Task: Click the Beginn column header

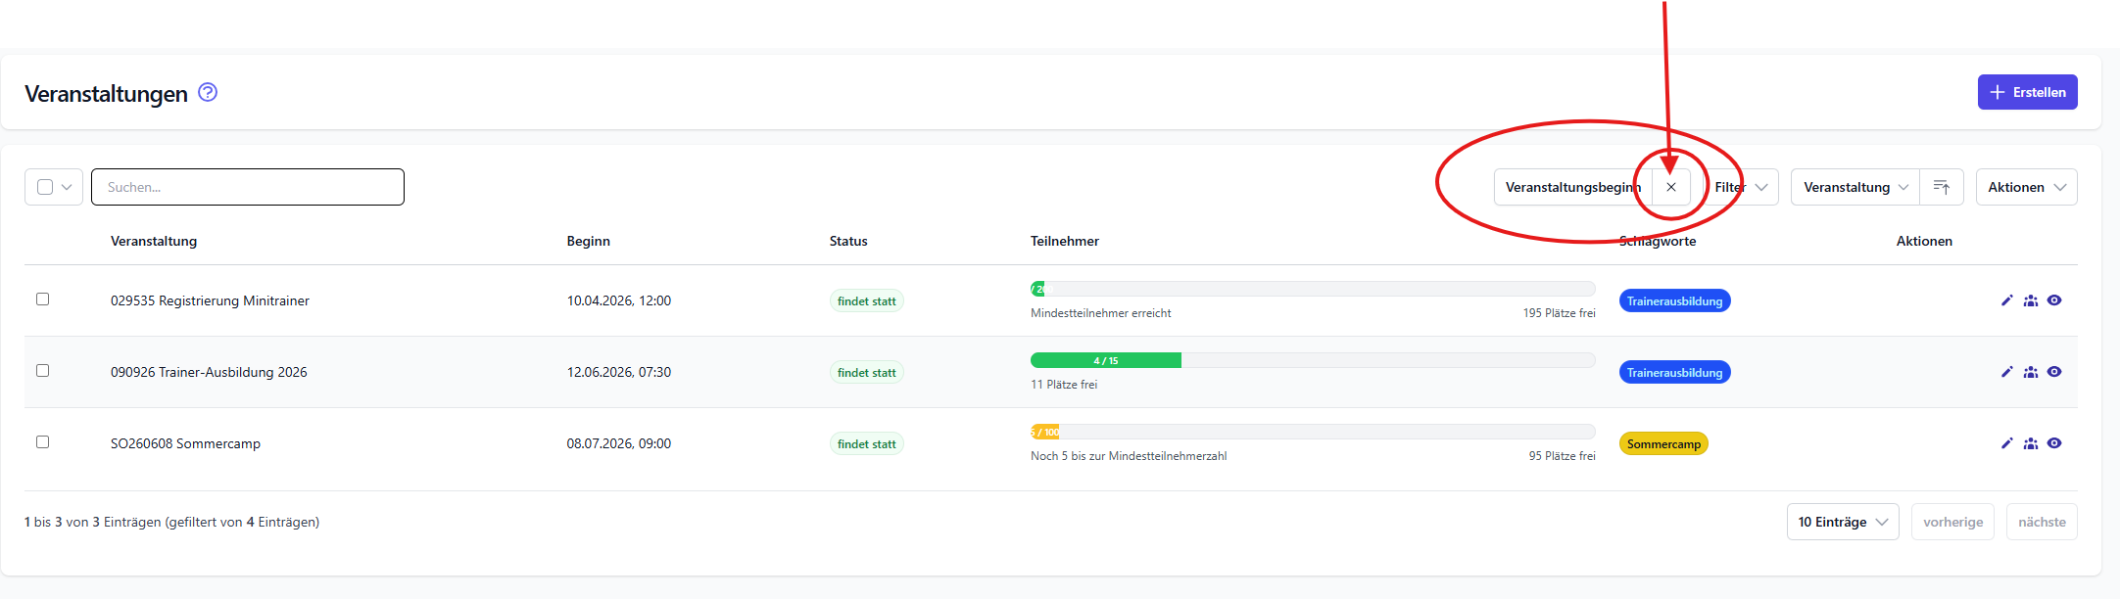Action: point(588,241)
